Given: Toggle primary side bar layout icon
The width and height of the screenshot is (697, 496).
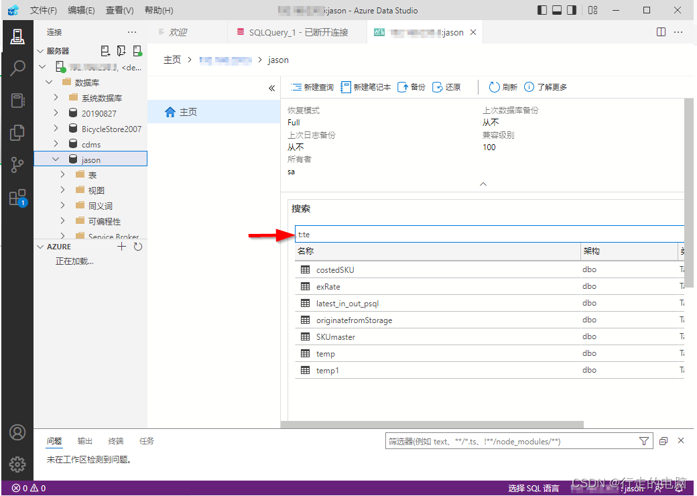Looking at the screenshot, I should 542,10.
